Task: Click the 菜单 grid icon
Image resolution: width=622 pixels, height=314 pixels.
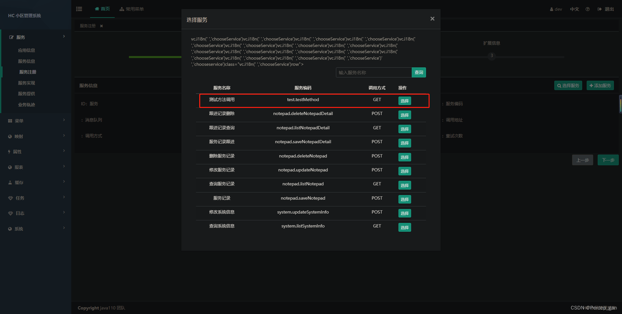Action: coord(10,121)
